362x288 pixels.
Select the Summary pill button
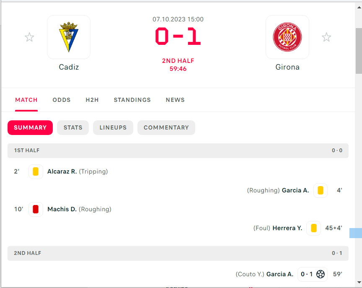pos(30,127)
